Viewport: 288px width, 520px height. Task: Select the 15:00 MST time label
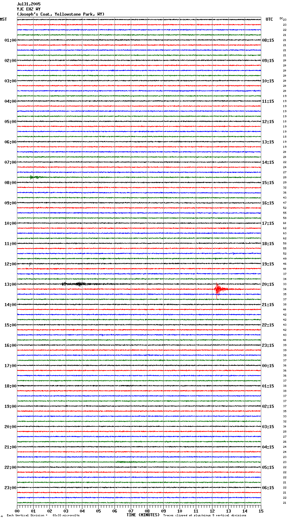[x=11, y=325]
